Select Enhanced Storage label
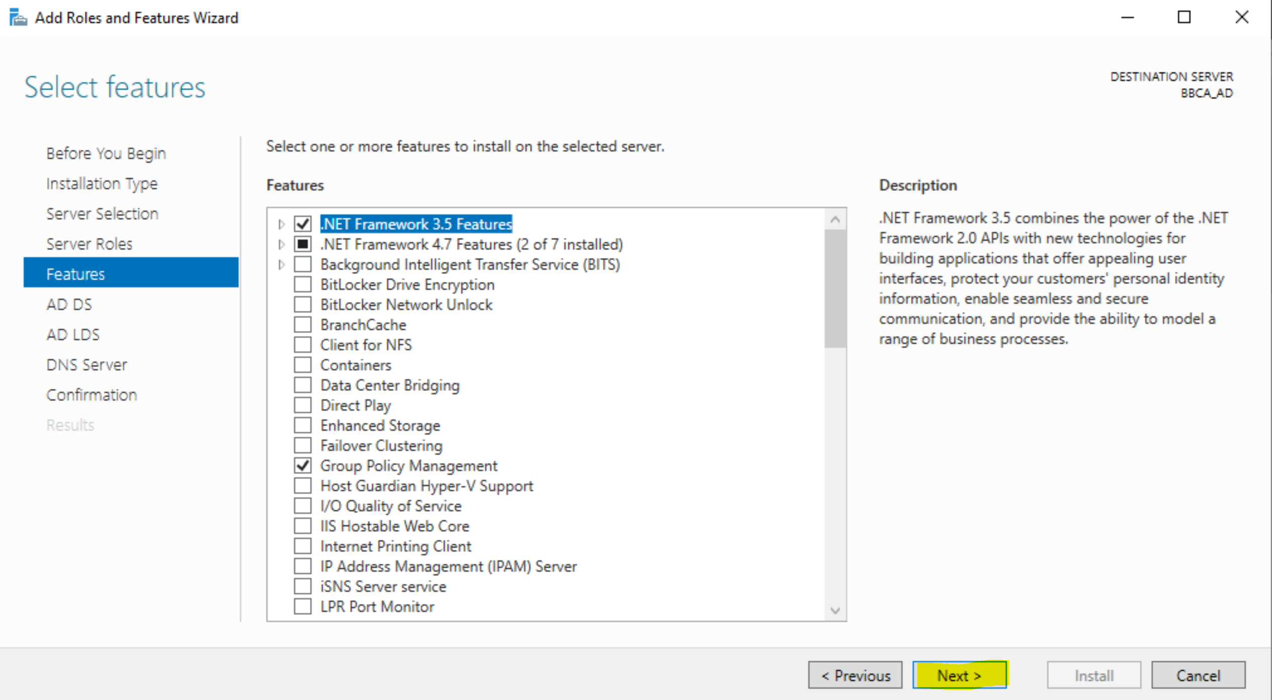 380,425
